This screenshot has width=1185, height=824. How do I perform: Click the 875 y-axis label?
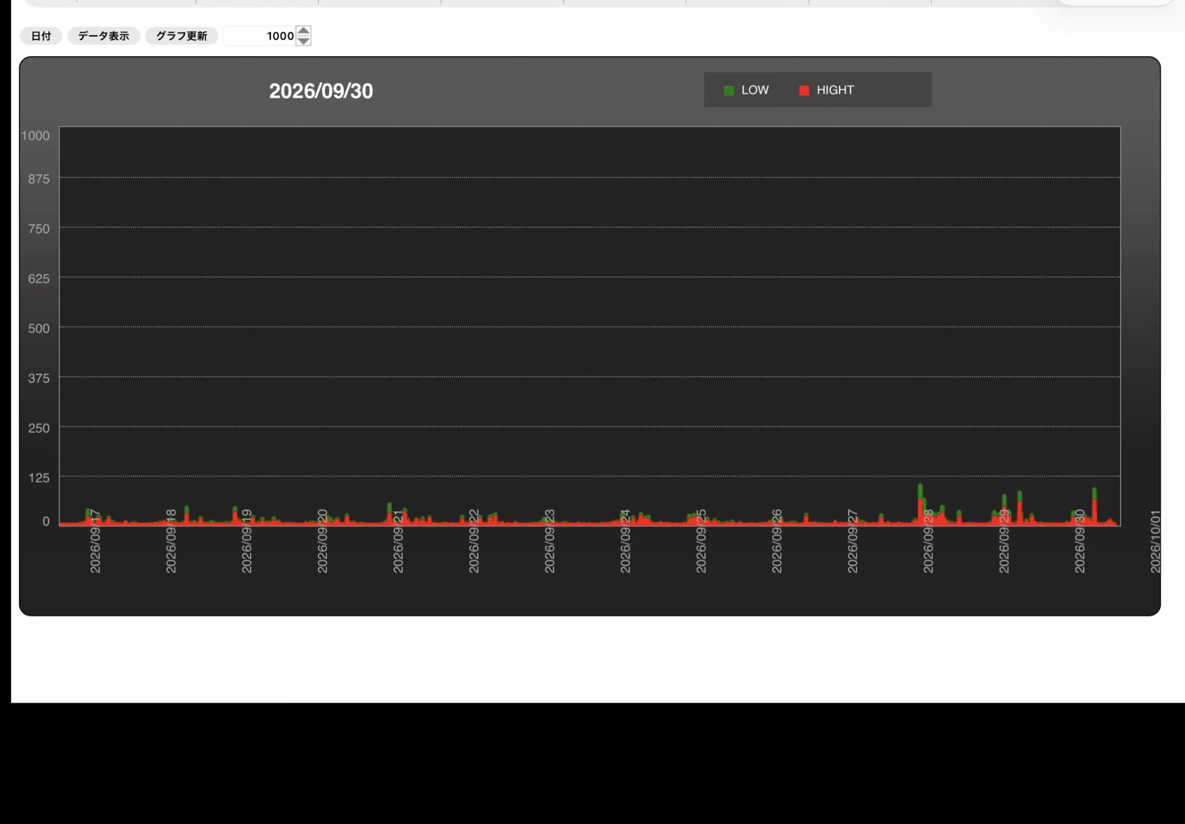[x=39, y=179]
